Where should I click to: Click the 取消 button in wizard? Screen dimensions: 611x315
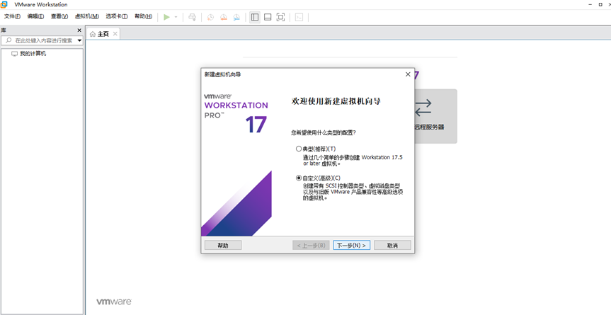click(x=392, y=246)
